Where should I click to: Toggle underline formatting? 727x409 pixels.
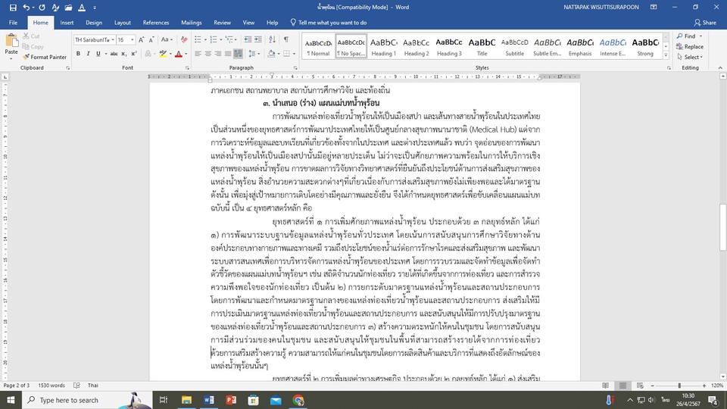coord(98,54)
